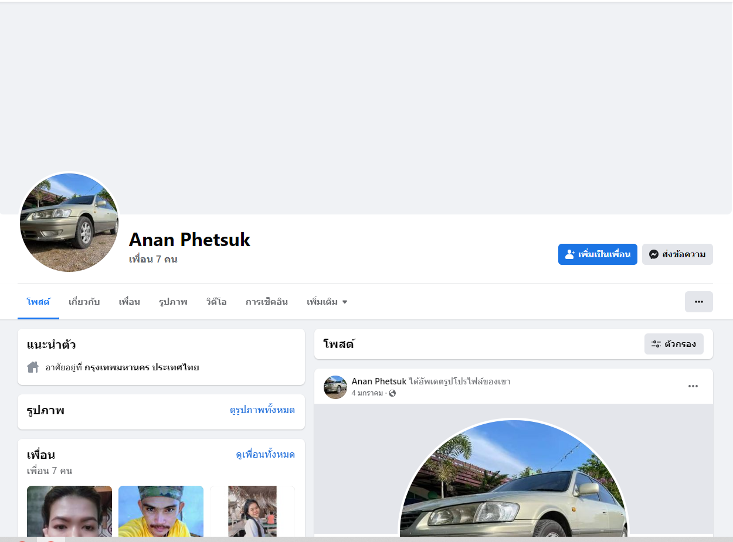Select the โพสต์ tab
733x542 pixels.
pos(38,302)
